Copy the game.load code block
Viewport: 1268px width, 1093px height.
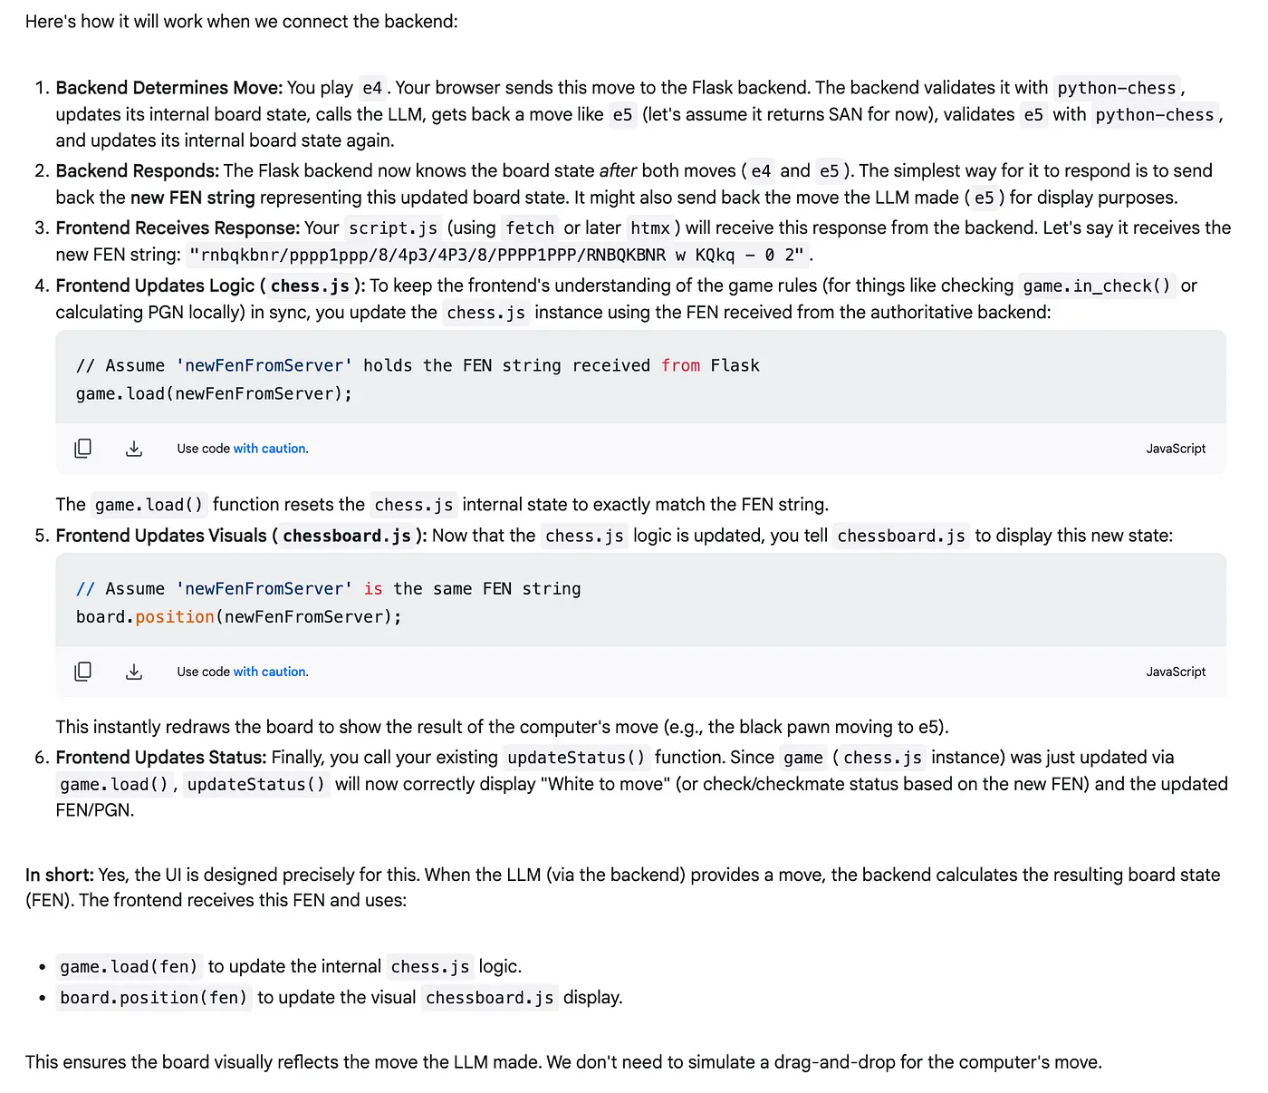tap(82, 449)
